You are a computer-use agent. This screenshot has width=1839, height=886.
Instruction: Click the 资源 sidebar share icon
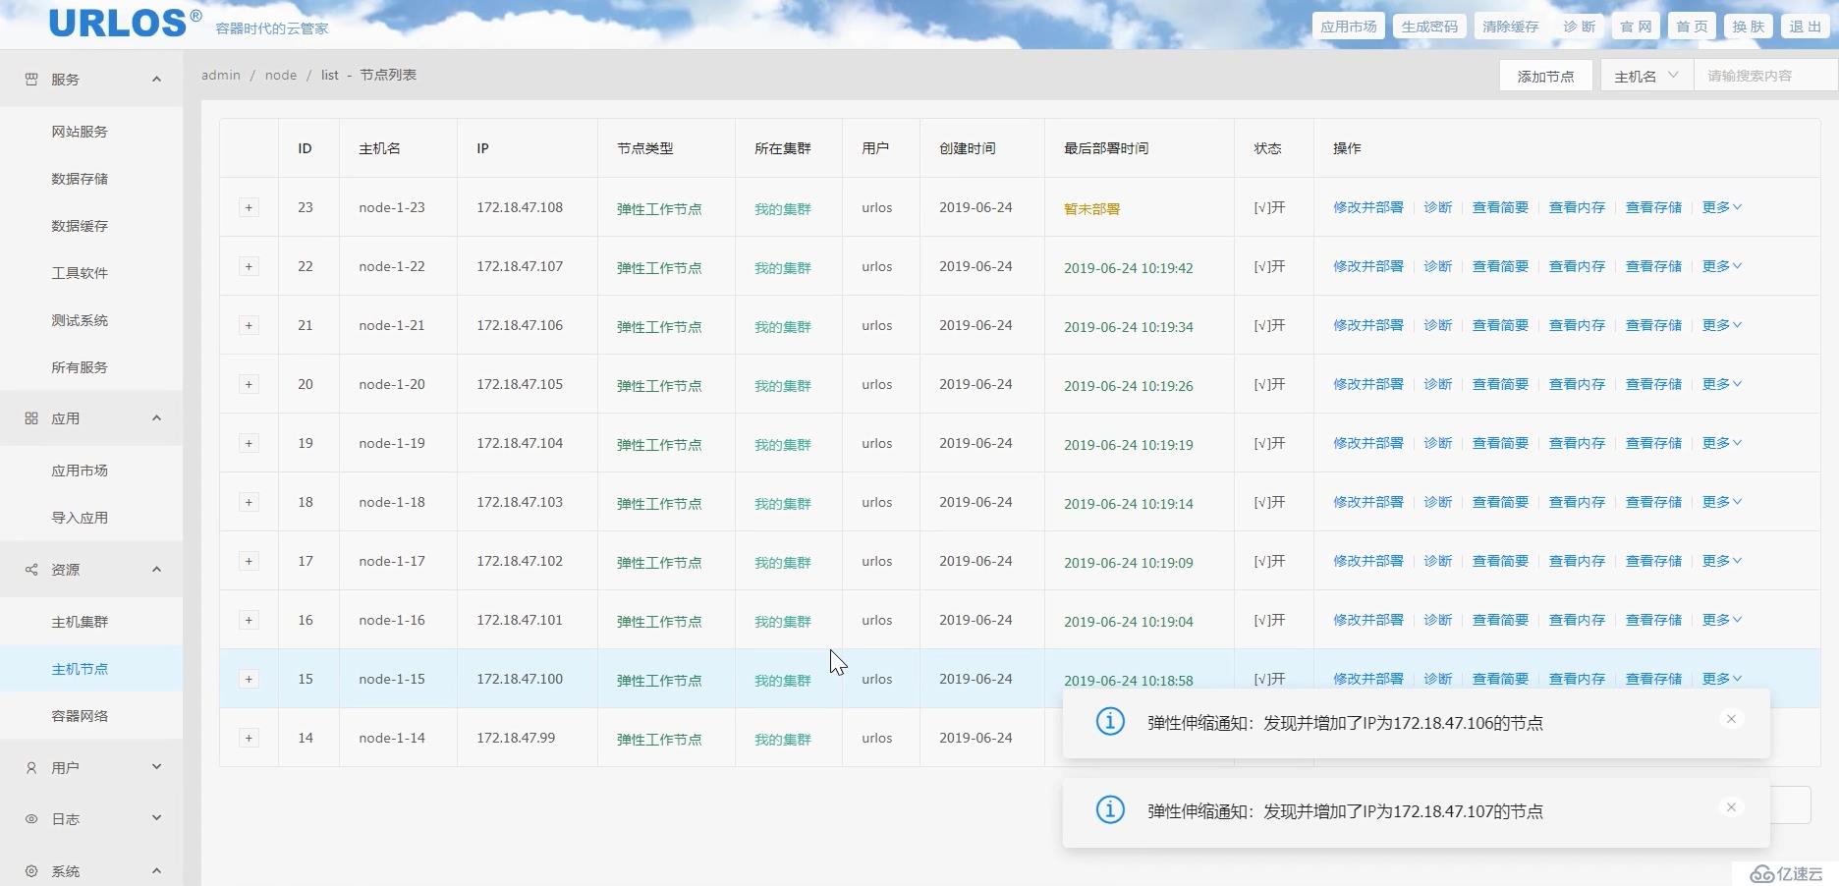pyautogui.click(x=31, y=570)
